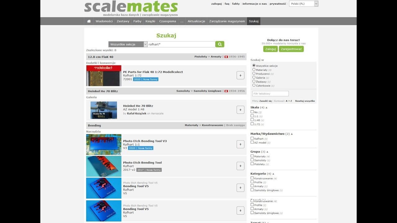
Task: Add Photo Etch Bending Tool 2017-v2 with plus button
Action: 240,166
